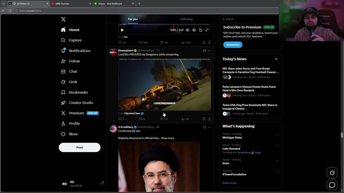
Task: Open options for Michigan State trend
Action: (277, 135)
